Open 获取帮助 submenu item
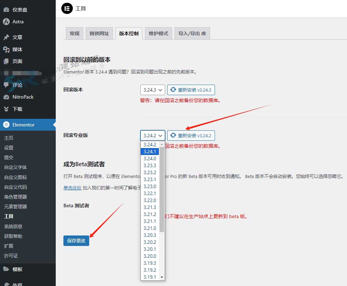Image resolution: width=347 pixels, height=286 pixels. point(13,236)
